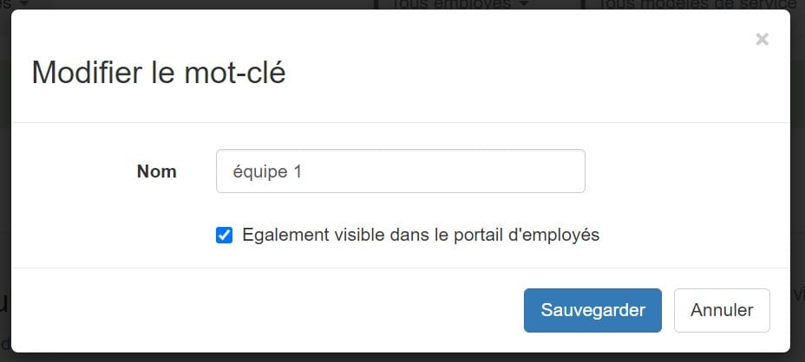
Task: Click the blue checkmark box under Nom
Action: click(224, 235)
